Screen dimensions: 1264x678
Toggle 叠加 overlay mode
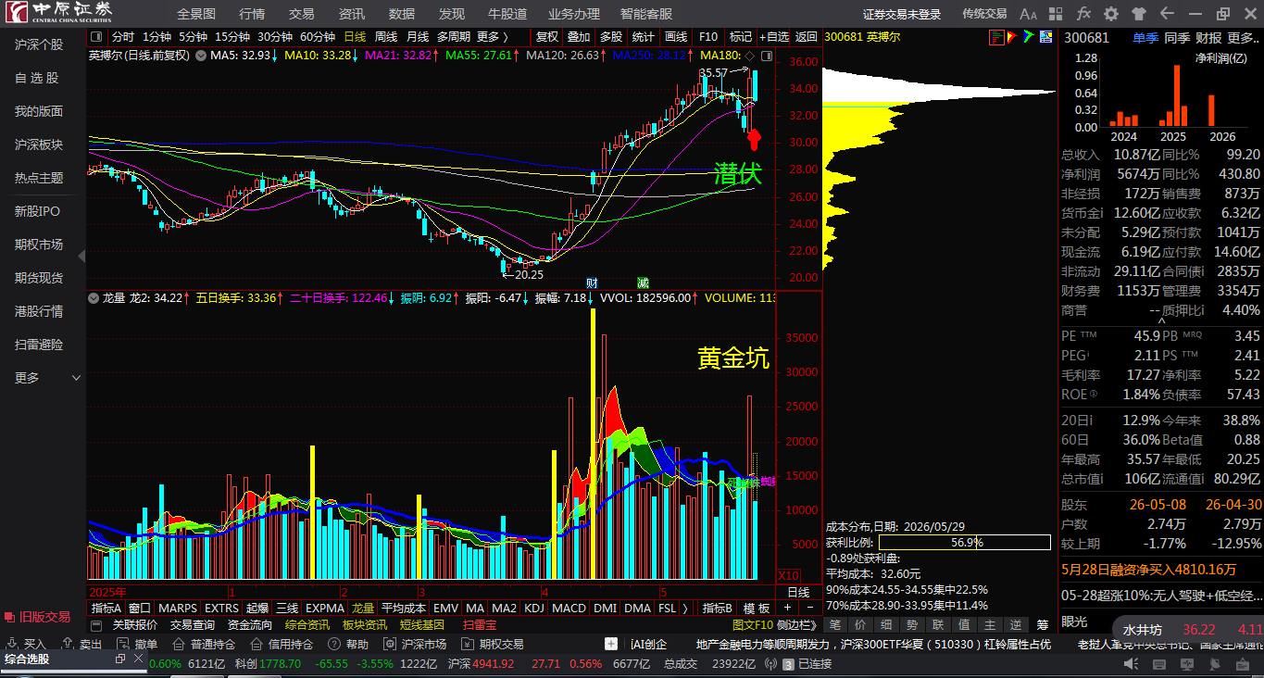point(579,37)
